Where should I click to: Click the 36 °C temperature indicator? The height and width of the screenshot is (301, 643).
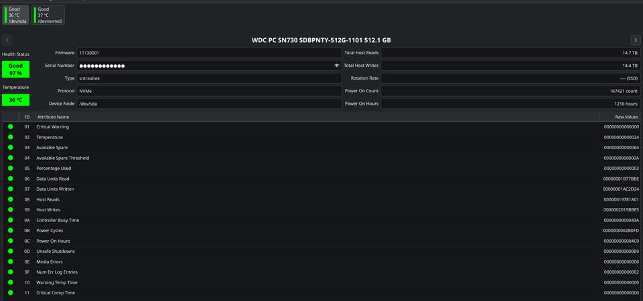click(15, 100)
